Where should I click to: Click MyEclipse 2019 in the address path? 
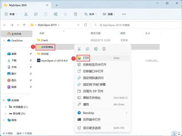point(47,25)
